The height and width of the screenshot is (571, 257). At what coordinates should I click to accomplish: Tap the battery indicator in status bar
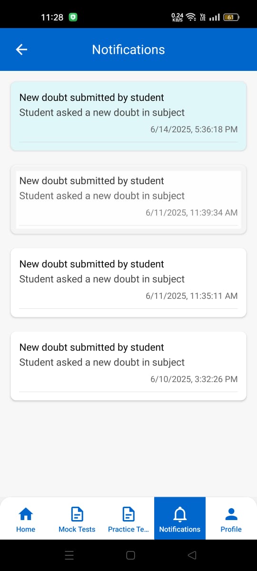point(231,17)
